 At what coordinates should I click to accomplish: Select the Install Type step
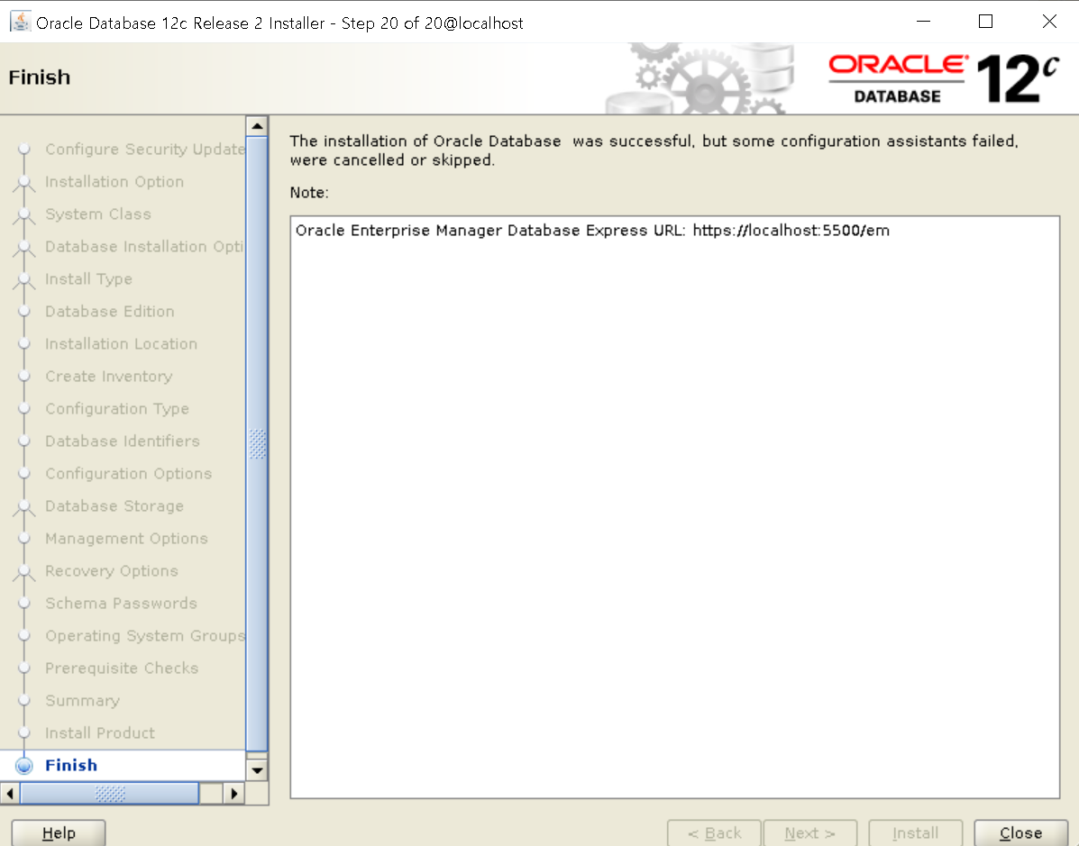88,279
